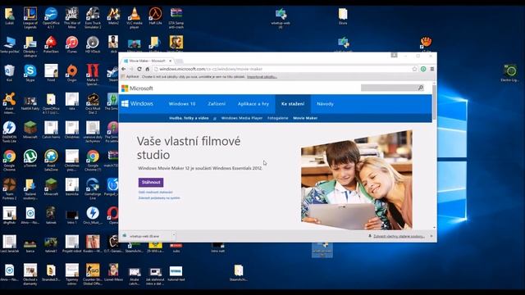Click the import bookmarks link in bookmarks bar
Viewport: 525px width, 295px height.
(x=262, y=76)
